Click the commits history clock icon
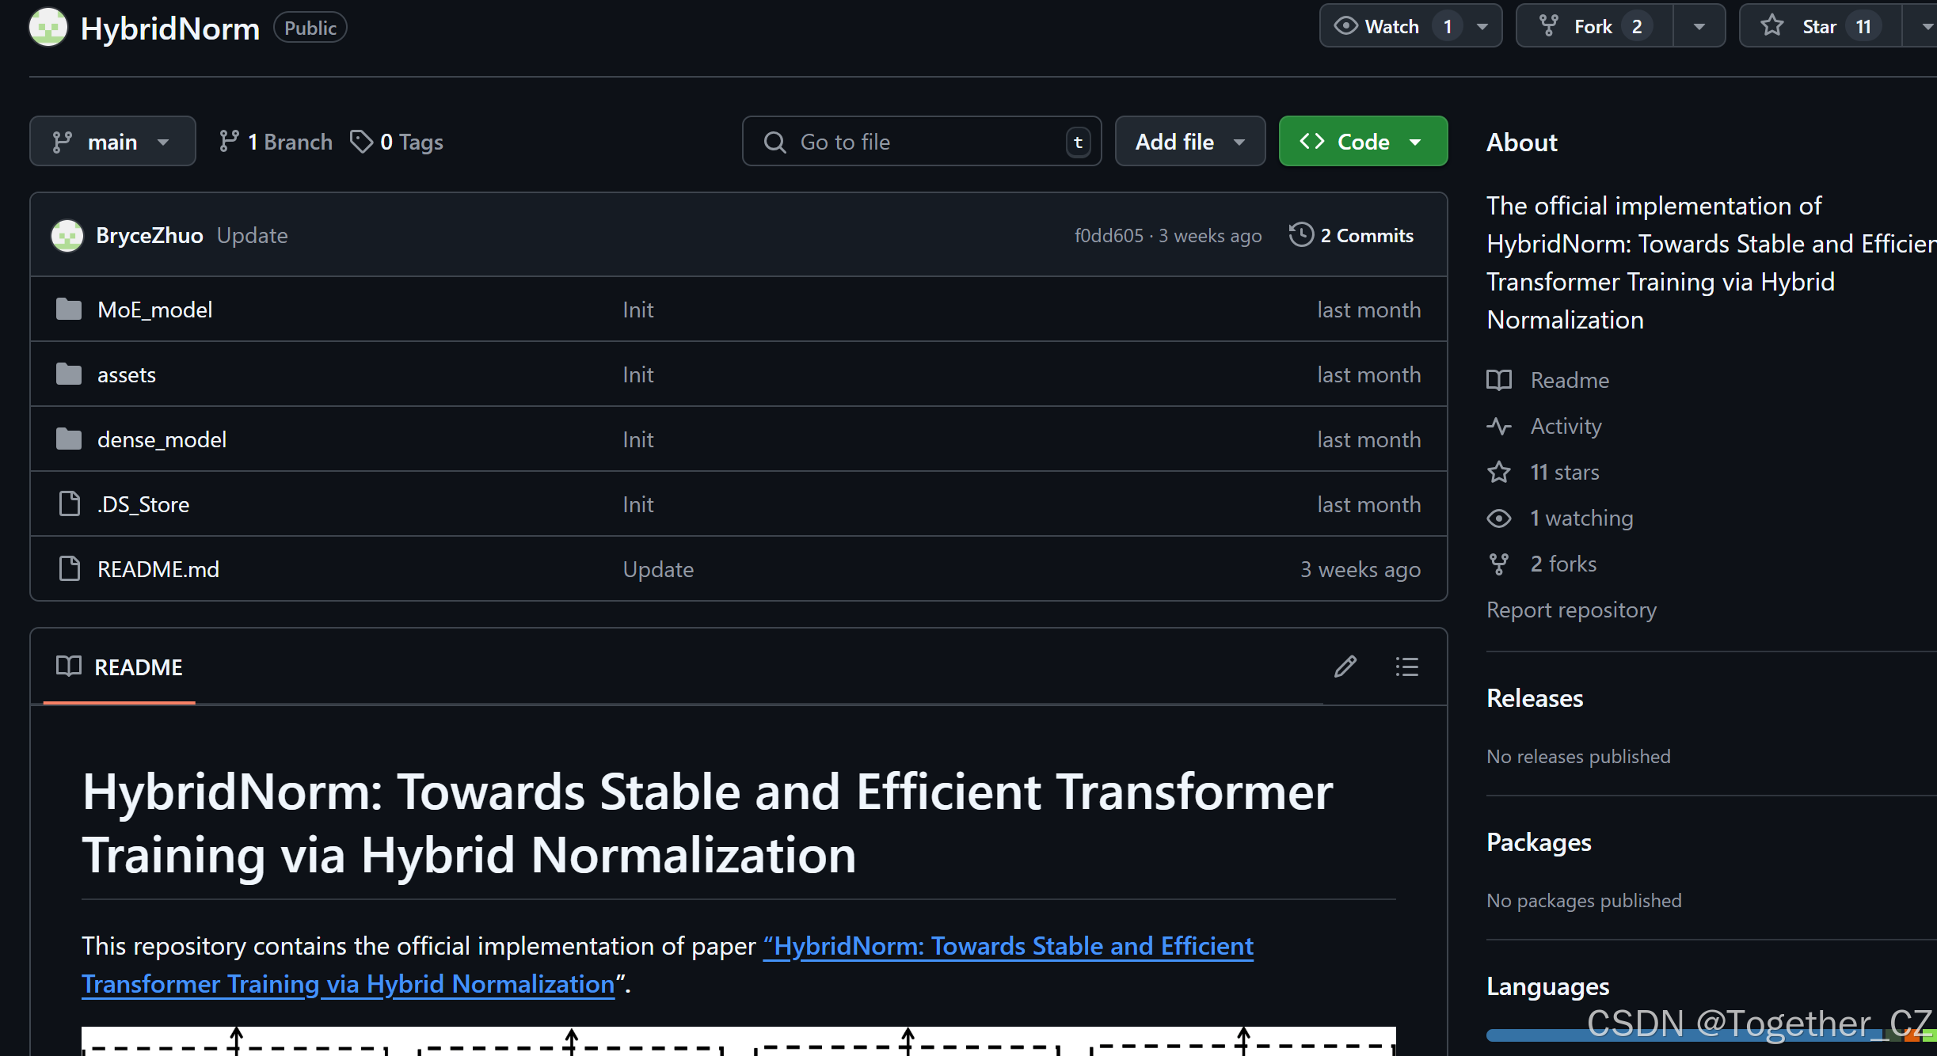The height and width of the screenshot is (1056, 1937). pyautogui.click(x=1301, y=235)
